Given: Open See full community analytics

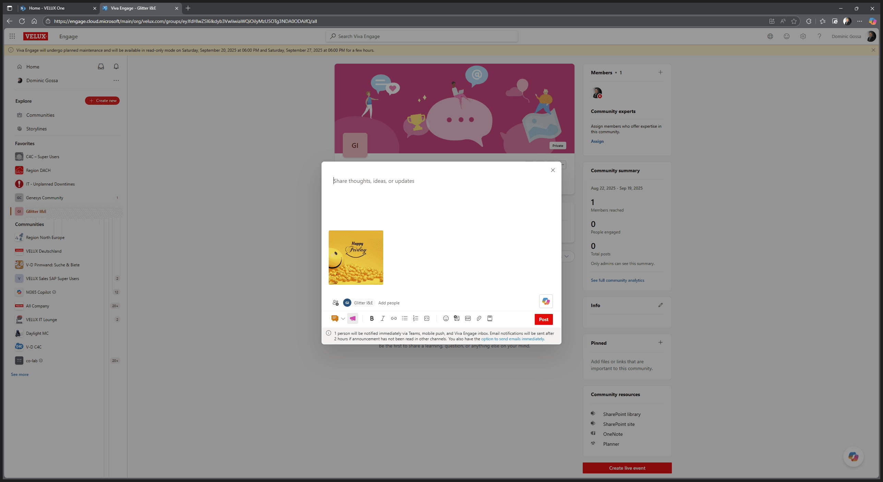Looking at the screenshot, I should (617, 280).
